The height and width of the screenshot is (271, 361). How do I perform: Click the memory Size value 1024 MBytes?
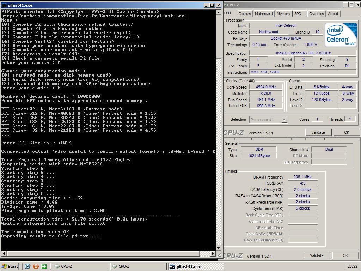click(259, 156)
